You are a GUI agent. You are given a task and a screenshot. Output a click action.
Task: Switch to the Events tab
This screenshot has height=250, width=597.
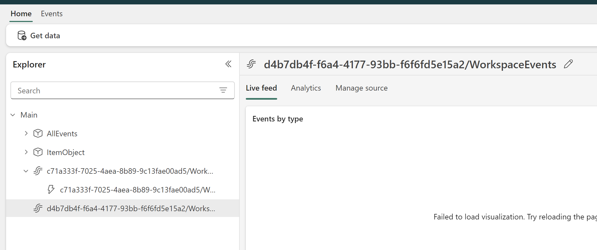pos(51,13)
